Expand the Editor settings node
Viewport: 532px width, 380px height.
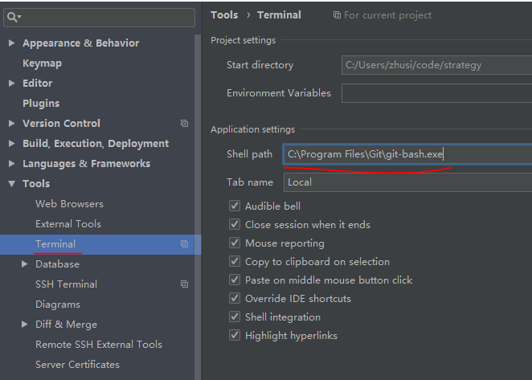pyautogui.click(x=11, y=83)
